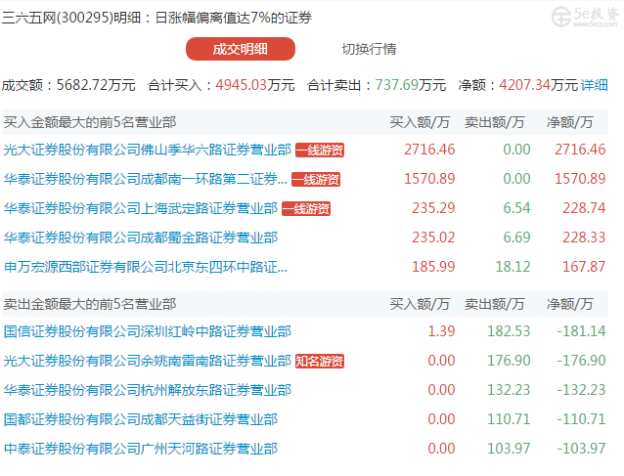624x476 pixels.
Task: Click buy amount 185.99
Action: 433,267
